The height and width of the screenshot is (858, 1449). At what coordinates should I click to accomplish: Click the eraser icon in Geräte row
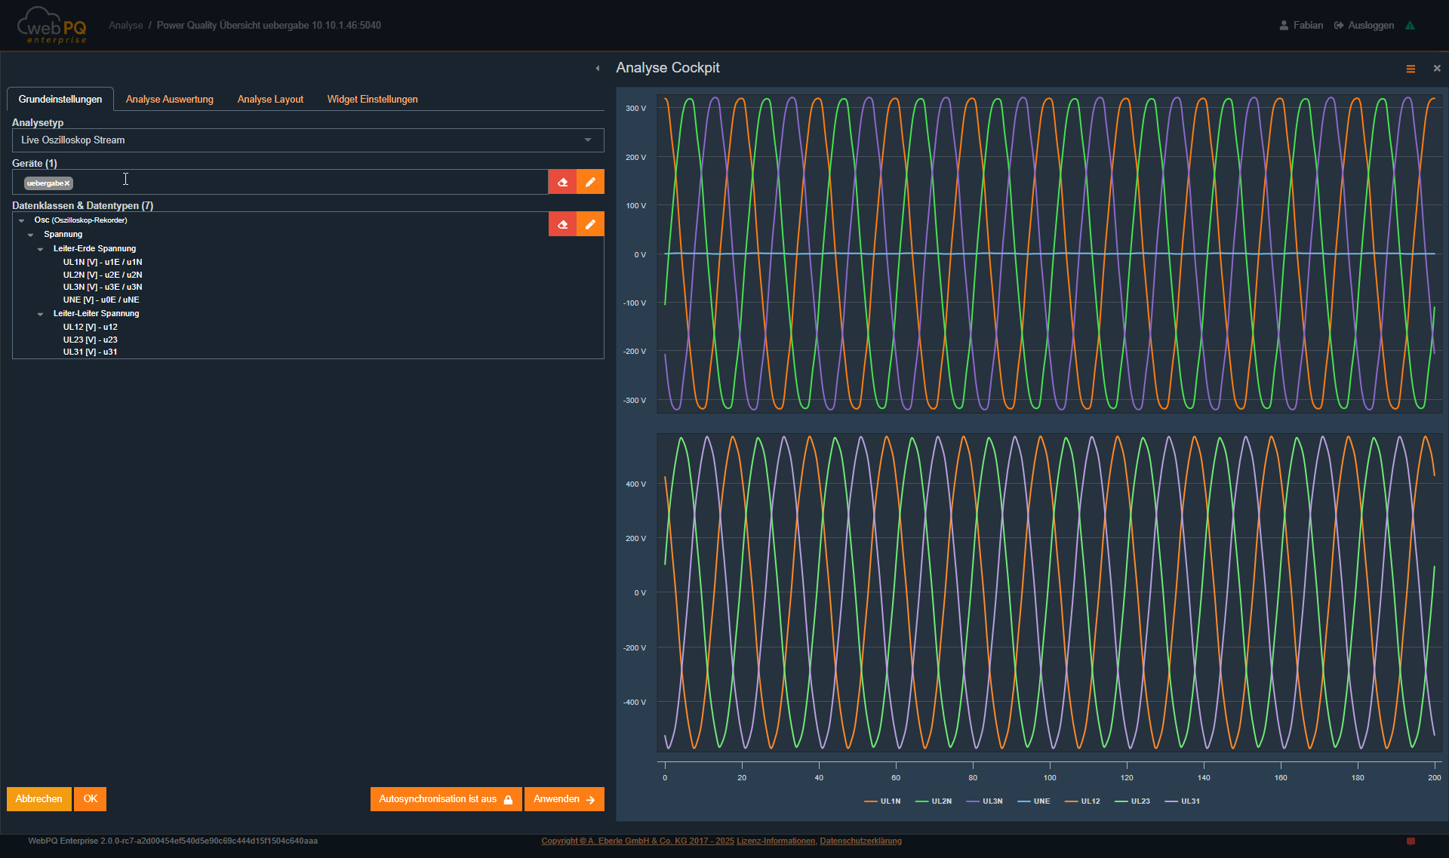562,182
